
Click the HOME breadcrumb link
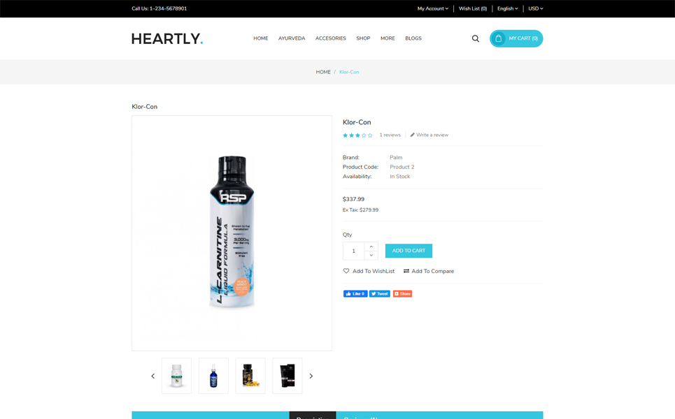click(323, 72)
